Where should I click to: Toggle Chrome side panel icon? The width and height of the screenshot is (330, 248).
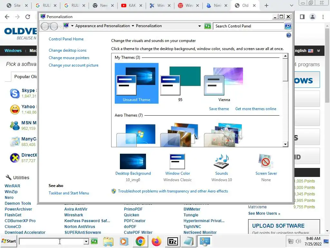tap(302, 17)
